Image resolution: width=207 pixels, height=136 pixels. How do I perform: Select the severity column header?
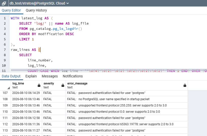tap(54, 85)
